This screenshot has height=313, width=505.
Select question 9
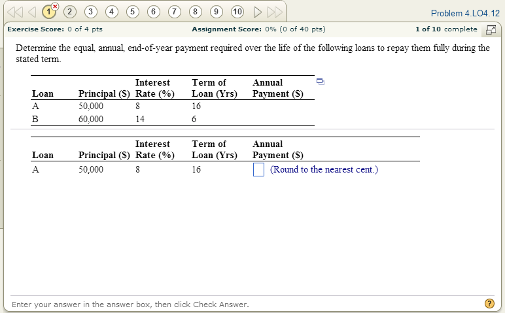216,12
